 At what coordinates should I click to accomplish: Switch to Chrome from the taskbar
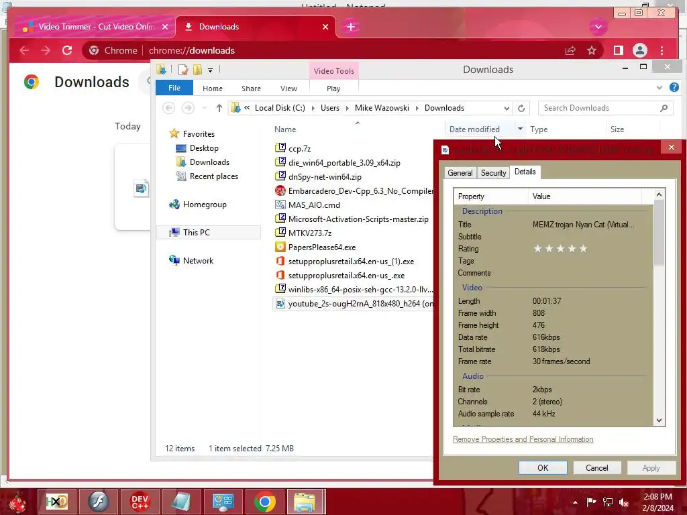[264, 502]
